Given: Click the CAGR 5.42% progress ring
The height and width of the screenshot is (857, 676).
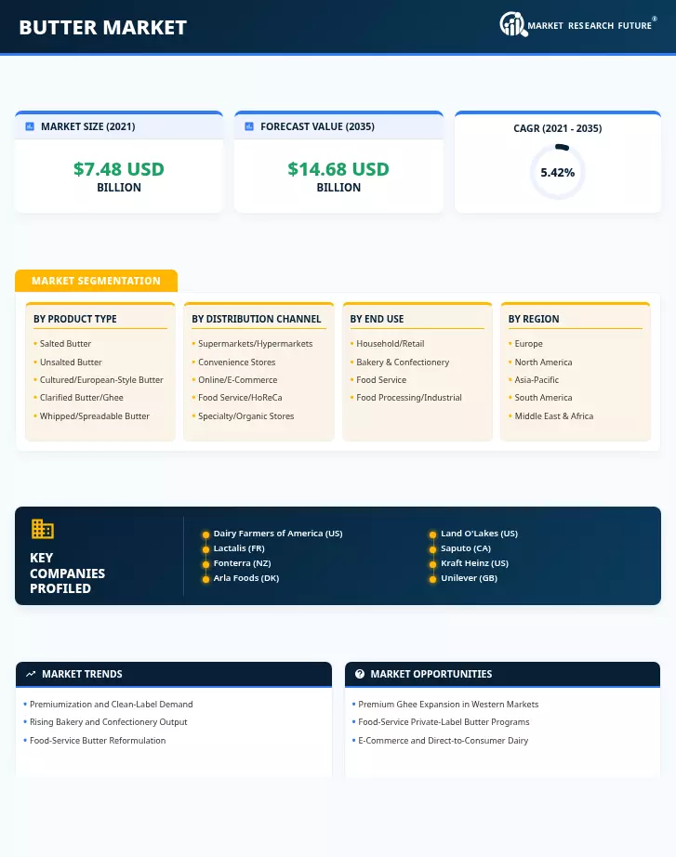Looking at the screenshot, I should 557,172.
